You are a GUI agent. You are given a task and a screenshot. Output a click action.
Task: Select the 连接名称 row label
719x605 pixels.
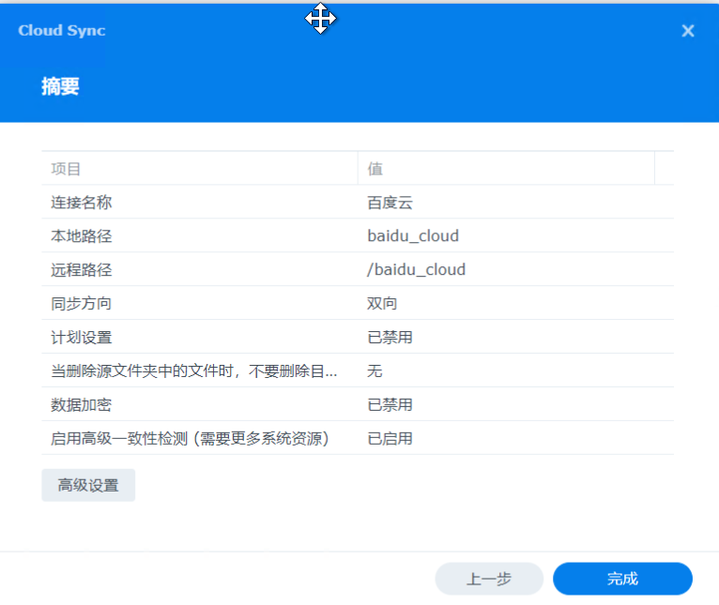point(81,202)
